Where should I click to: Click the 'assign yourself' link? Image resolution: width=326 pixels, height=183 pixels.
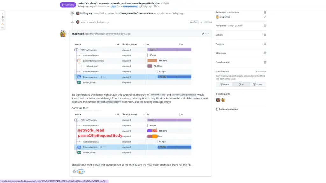[x=235, y=26]
